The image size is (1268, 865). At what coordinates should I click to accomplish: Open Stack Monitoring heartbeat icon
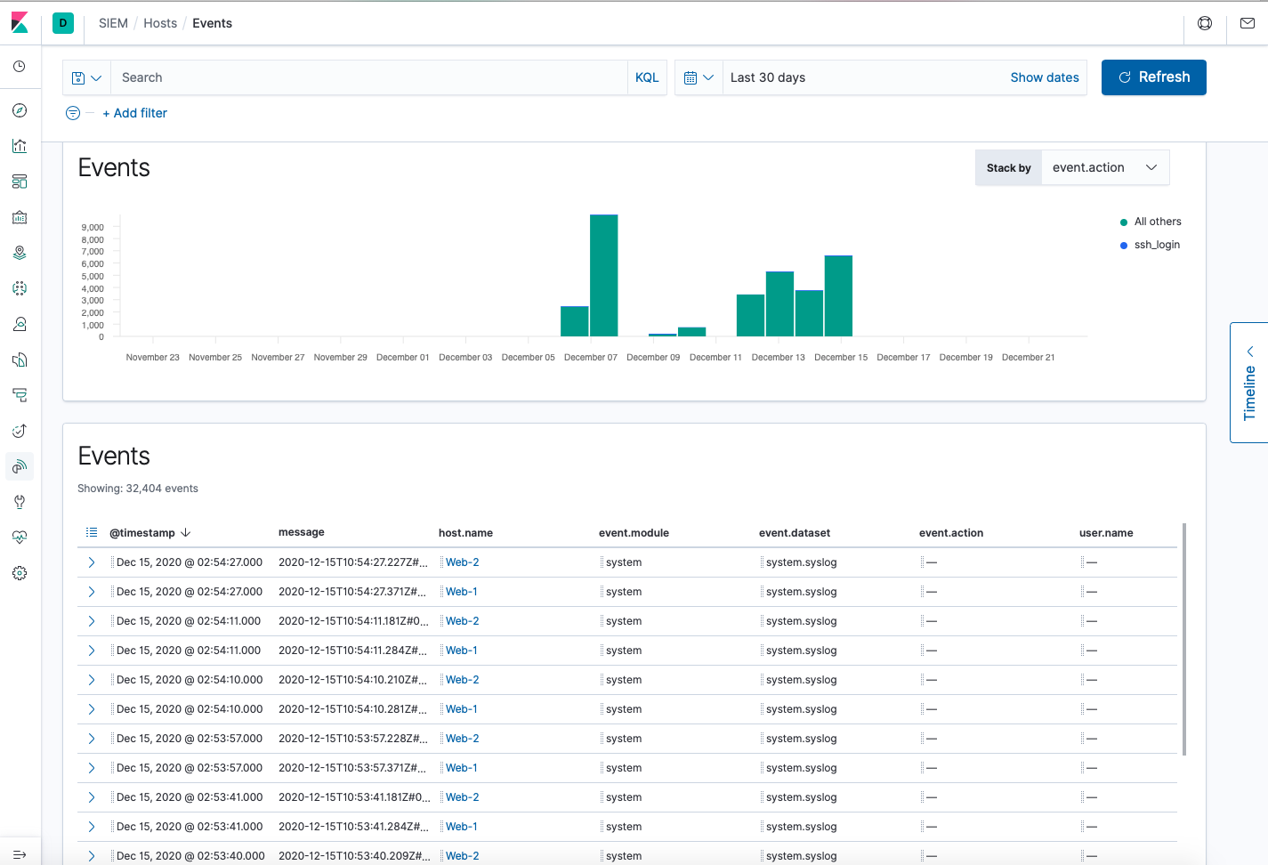[x=20, y=538]
